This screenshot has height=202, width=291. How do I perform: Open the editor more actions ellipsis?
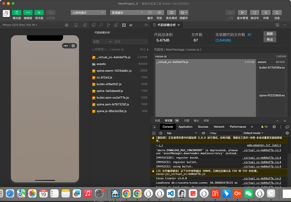coord(285,25)
